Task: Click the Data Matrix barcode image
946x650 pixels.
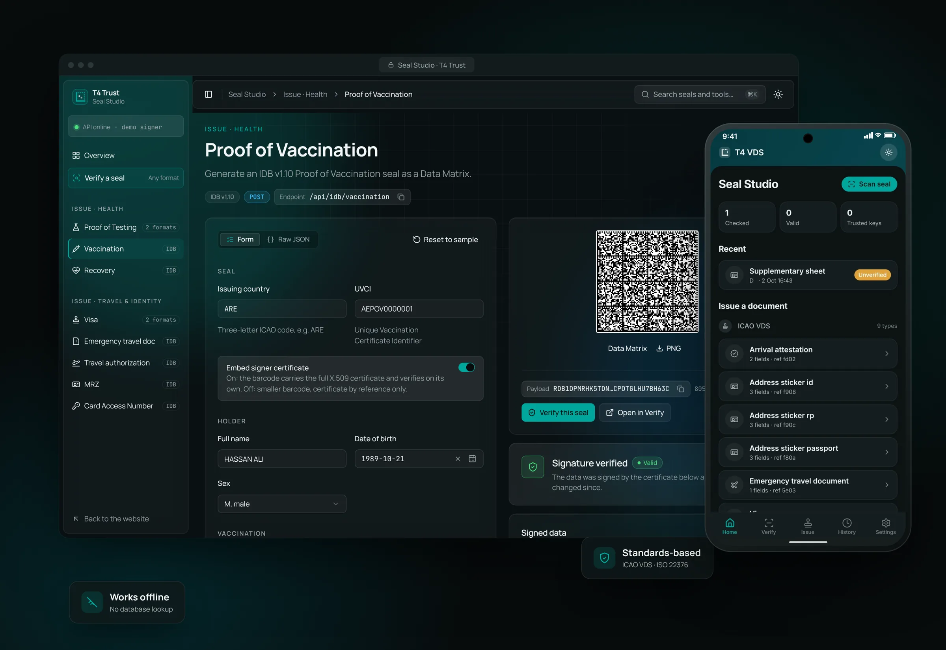Action: 647,282
